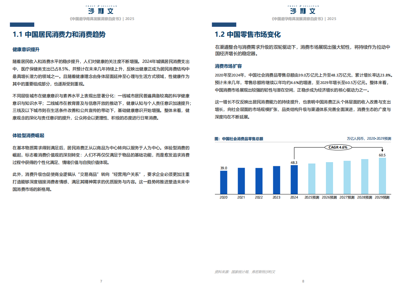Click the 万亿人民币，2020-2029预测 unit label
This screenshot has height=292, width=404.
coord(369,139)
